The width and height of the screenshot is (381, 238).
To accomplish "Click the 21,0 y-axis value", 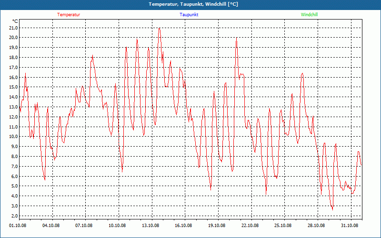I will [13, 28].
